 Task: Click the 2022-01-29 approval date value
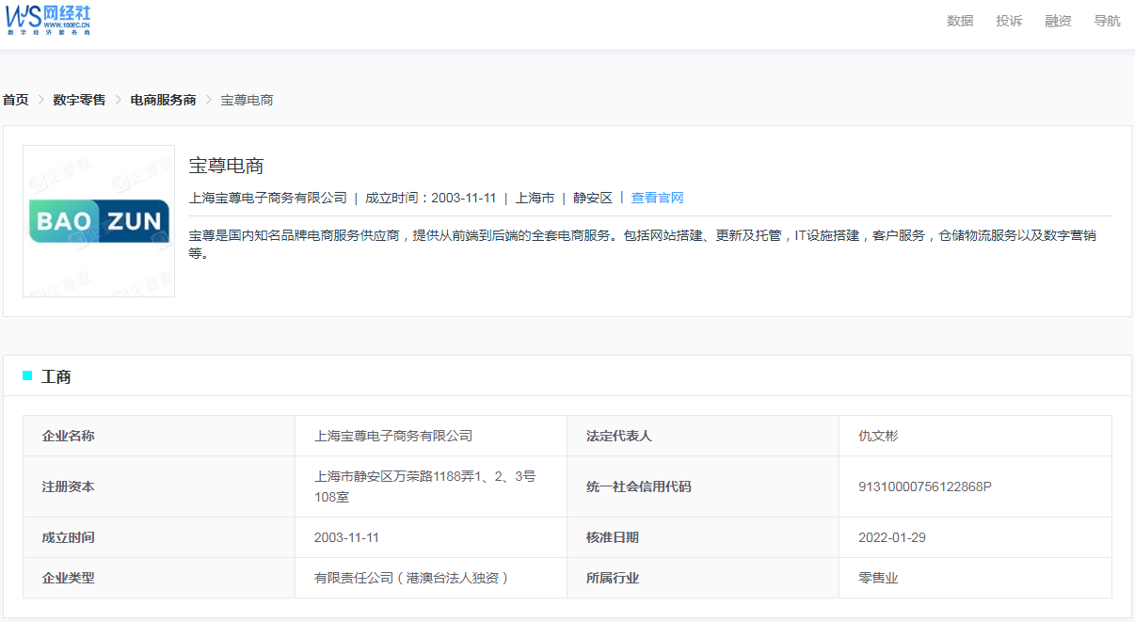point(891,537)
